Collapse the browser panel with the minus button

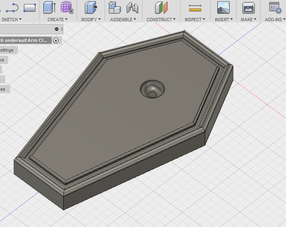[x=57, y=29]
